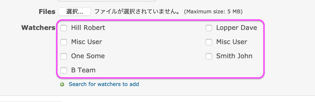Mark the B Team checkbox
The height and width of the screenshot is (102, 315).
(64, 70)
